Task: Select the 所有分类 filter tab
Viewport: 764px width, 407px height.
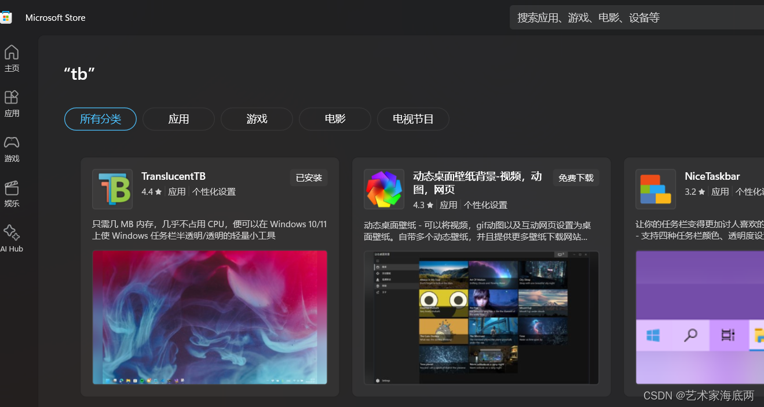Action: coord(100,119)
